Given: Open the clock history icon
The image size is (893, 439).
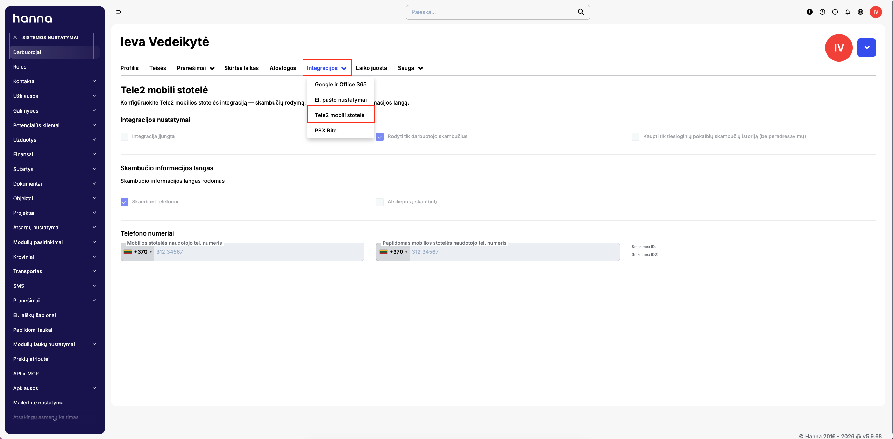Looking at the screenshot, I should coord(822,12).
